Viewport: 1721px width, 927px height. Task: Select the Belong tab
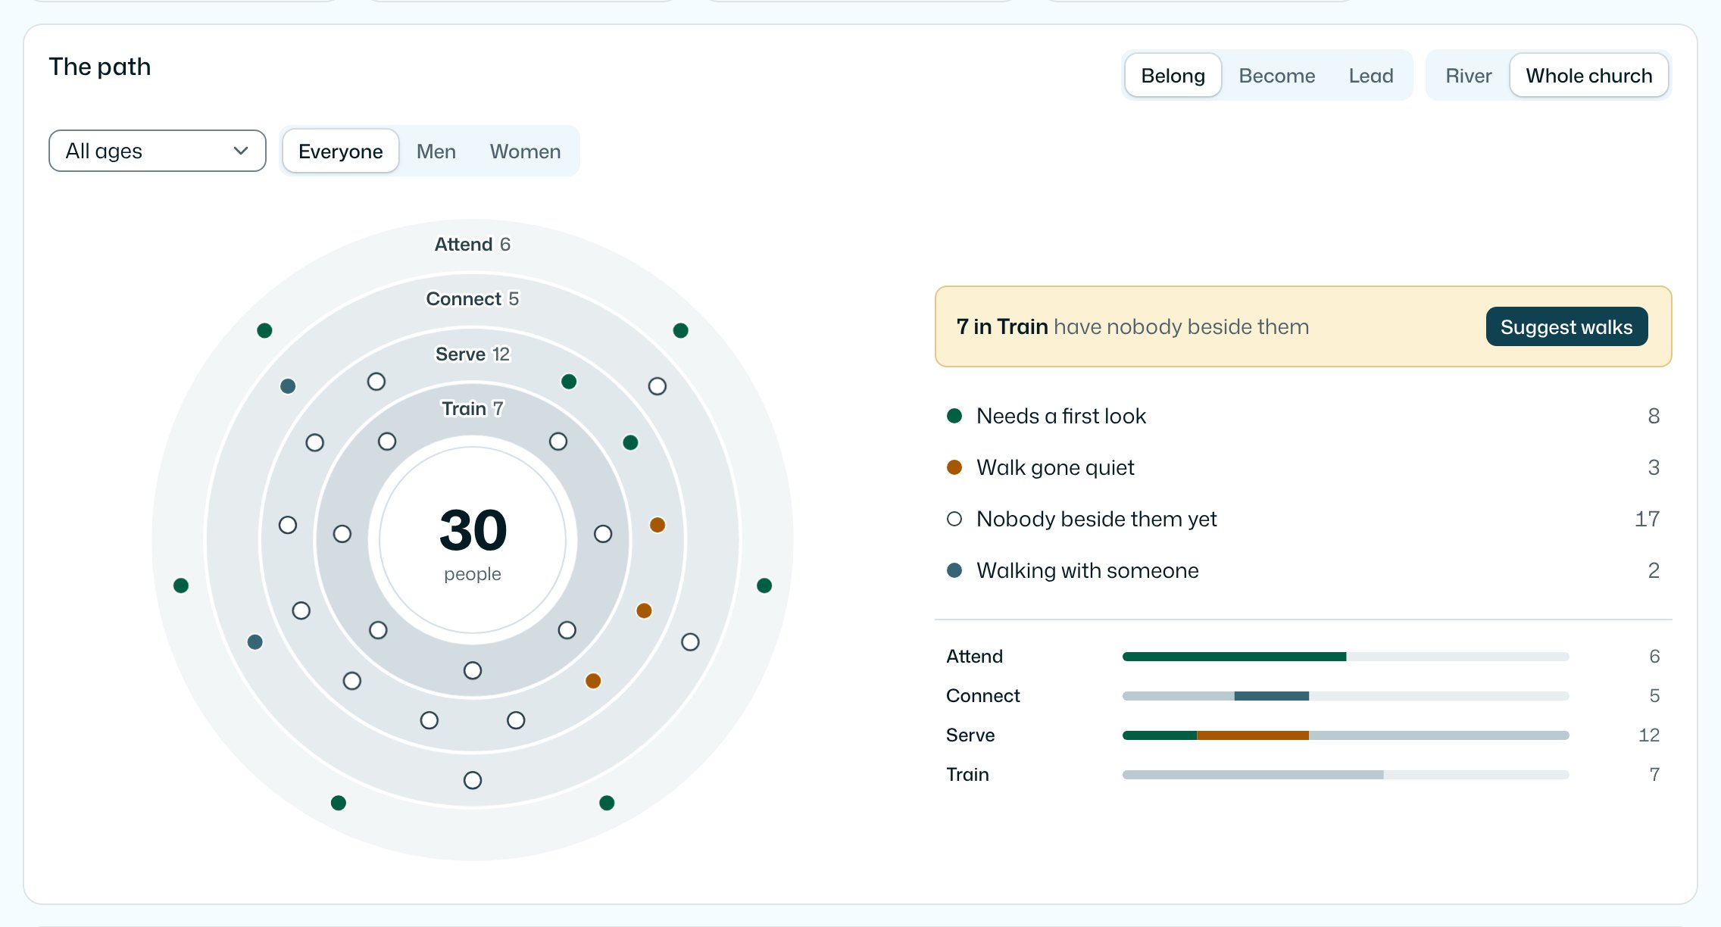click(x=1173, y=76)
